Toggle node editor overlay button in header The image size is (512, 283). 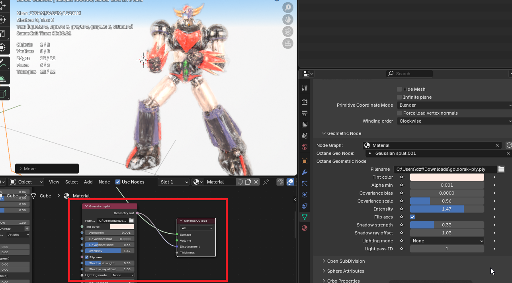[291, 182]
